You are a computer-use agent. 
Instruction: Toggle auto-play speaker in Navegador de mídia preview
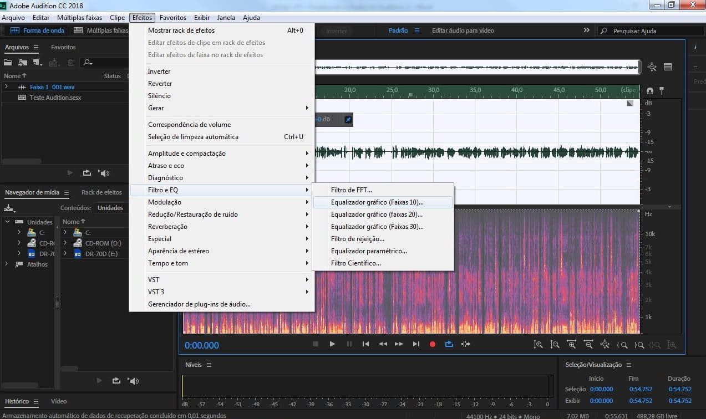pos(133,380)
